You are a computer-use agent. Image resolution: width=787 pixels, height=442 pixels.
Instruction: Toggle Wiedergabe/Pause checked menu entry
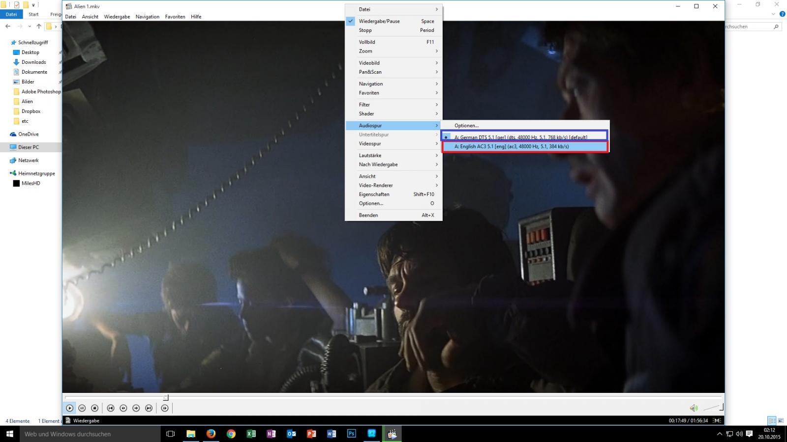(393, 21)
